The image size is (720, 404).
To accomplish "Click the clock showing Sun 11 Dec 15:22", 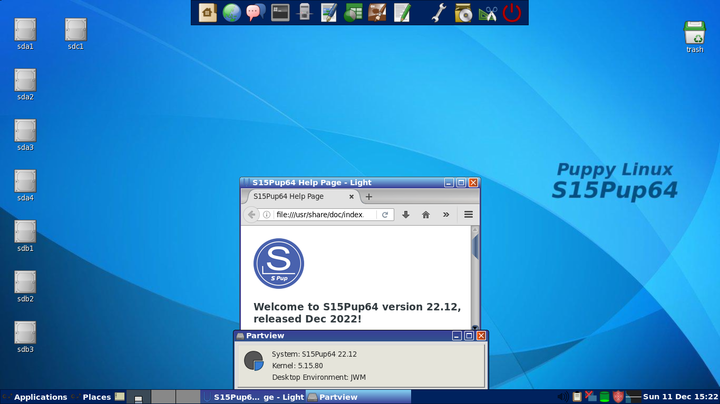I will pos(680,397).
